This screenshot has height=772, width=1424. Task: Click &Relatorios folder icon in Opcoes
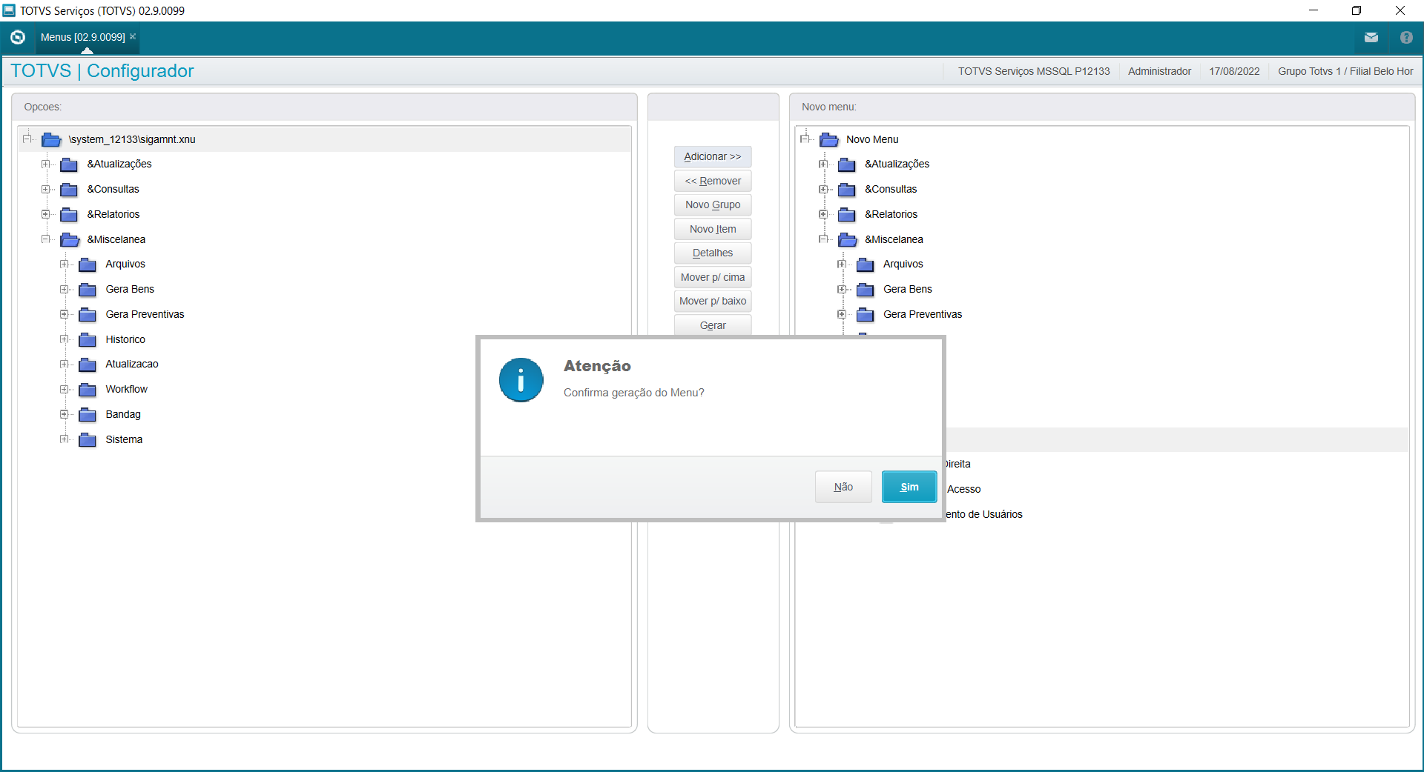[x=69, y=215]
